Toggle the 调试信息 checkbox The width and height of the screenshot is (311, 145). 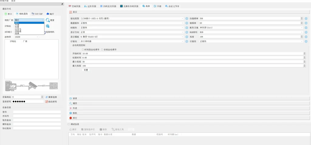pos(69,124)
